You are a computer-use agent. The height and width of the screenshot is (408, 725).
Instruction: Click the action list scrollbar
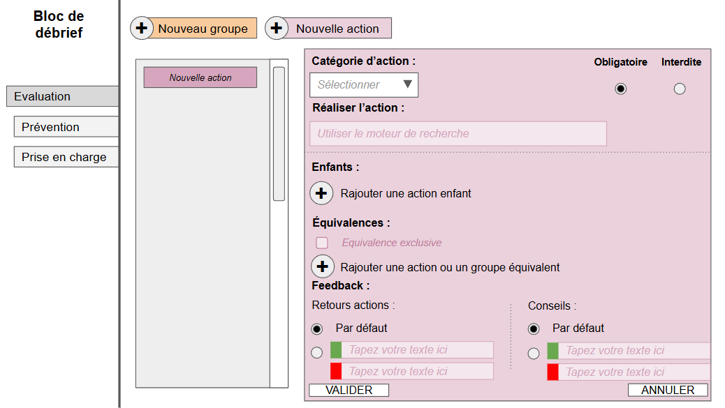click(279, 134)
